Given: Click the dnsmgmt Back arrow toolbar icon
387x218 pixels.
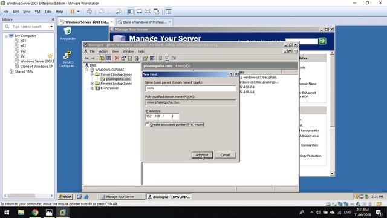Looking at the screenshot, I should click(86, 58).
